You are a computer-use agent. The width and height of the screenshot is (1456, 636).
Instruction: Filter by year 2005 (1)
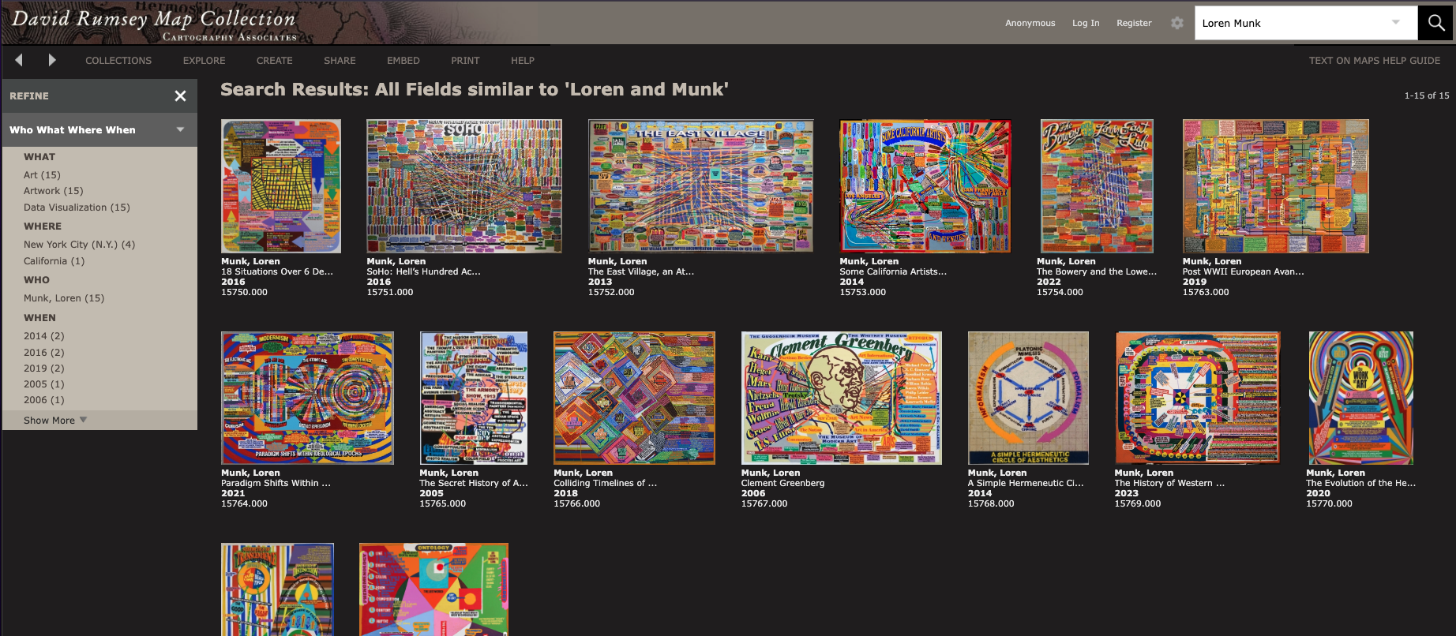(x=44, y=384)
